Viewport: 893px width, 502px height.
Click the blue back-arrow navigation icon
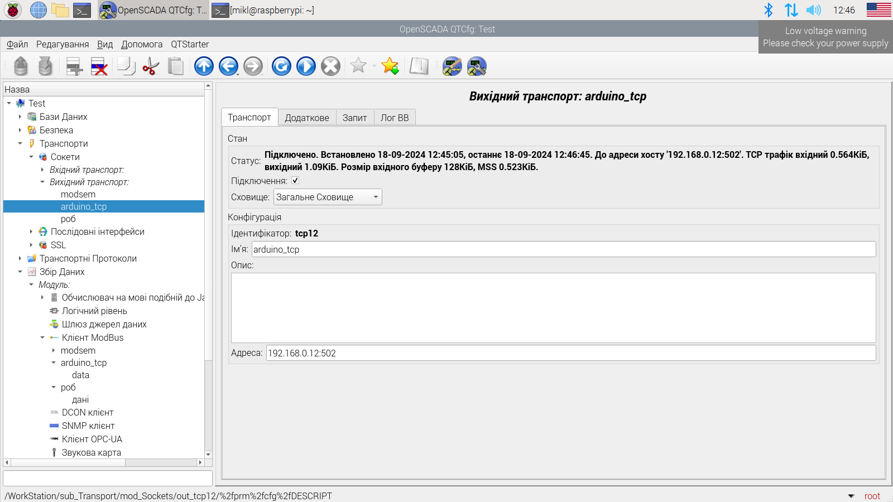pos(228,66)
